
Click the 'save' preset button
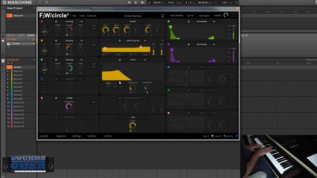tap(82, 16)
